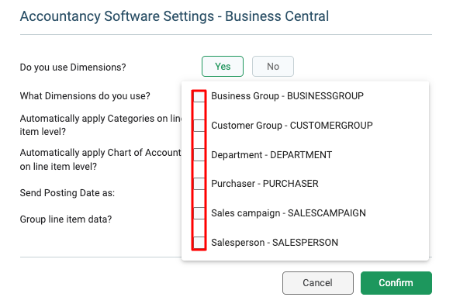453x304 pixels.
Task: Enable the Department - DEPARTMENT checkbox
Action: pyautogui.click(x=199, y=154)
